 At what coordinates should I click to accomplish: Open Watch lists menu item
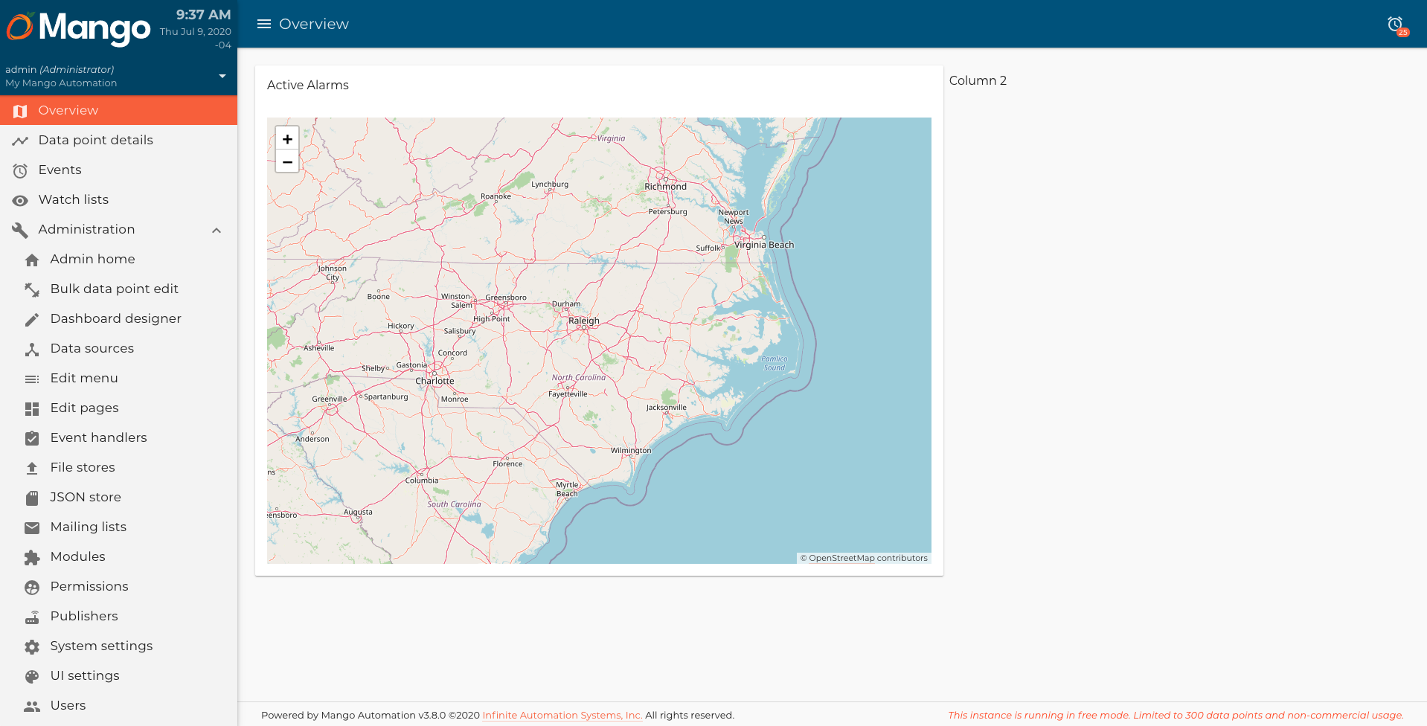point(118,199)
